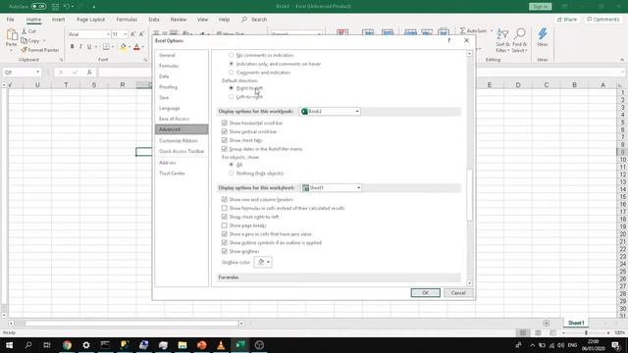This screenshot has height=353, width=628.
Task: Click the dialog's vertical scrollbar thumb
Action: pyautogui.click(x=469, y=195)
